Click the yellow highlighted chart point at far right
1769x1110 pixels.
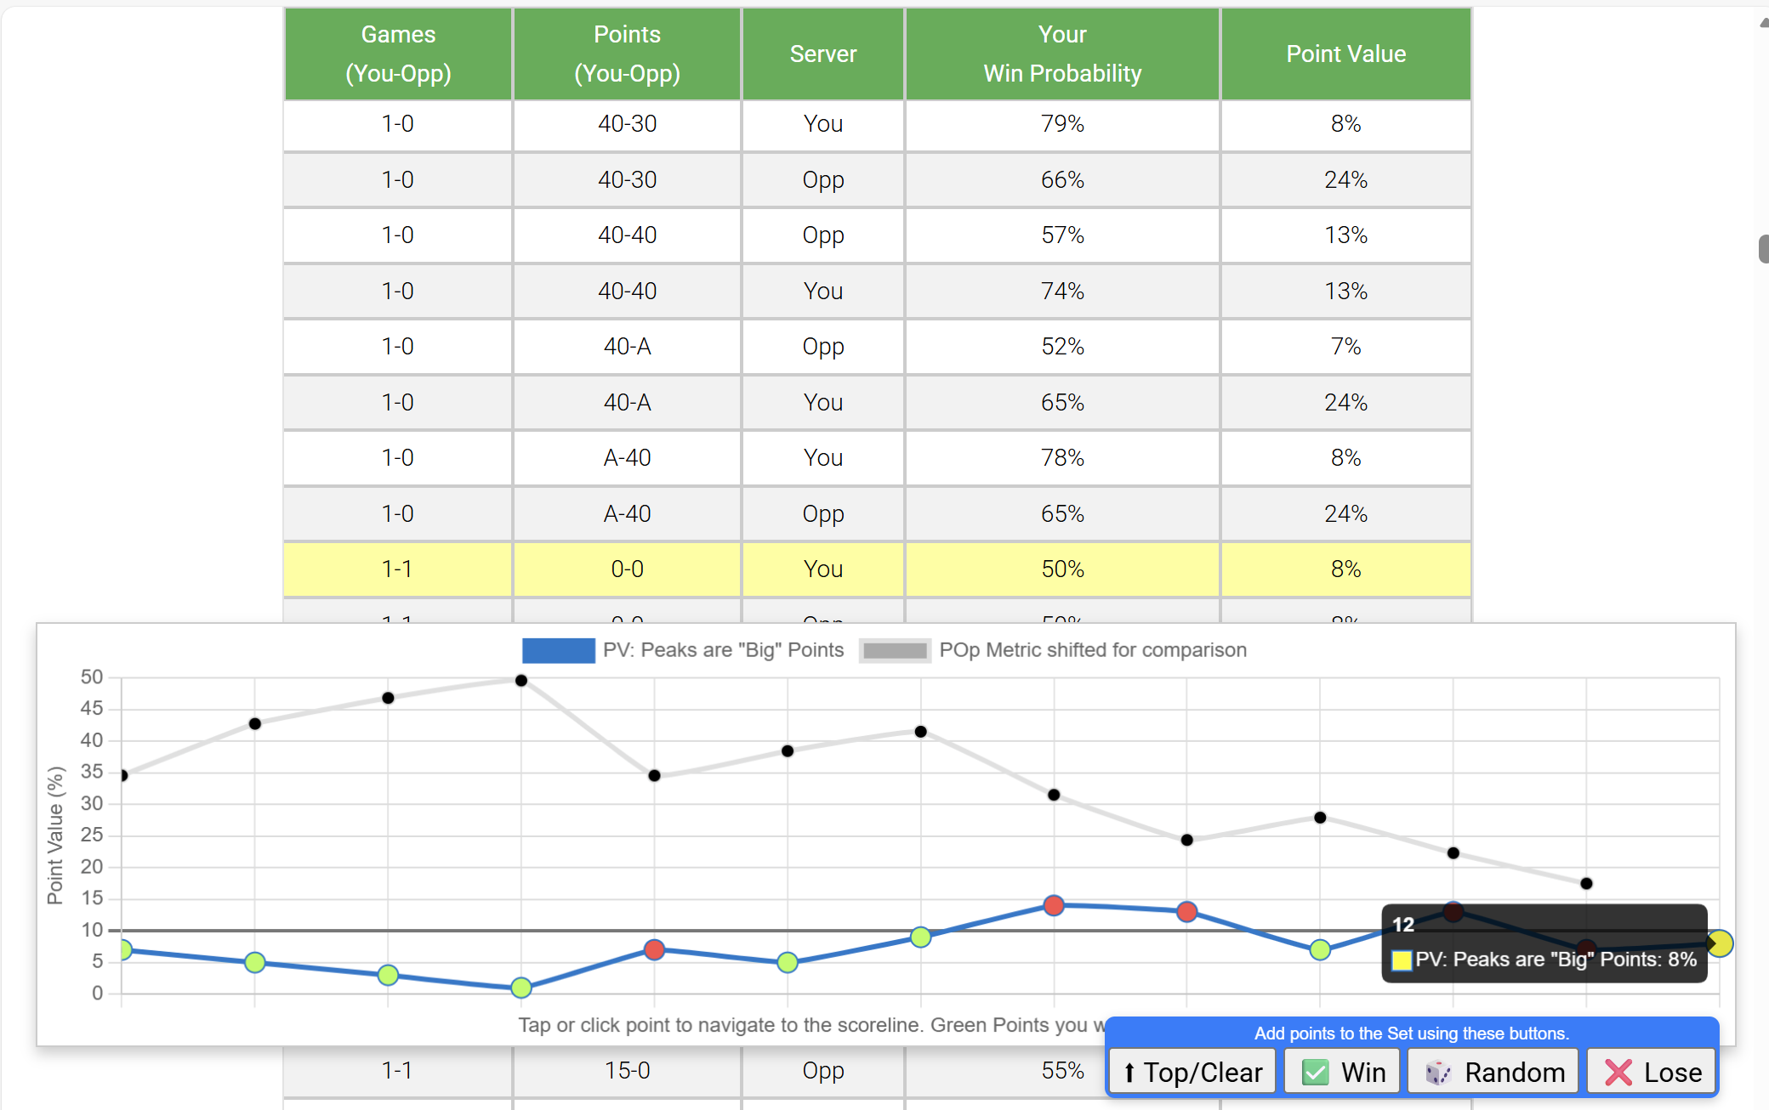(x=1720, y=943)
